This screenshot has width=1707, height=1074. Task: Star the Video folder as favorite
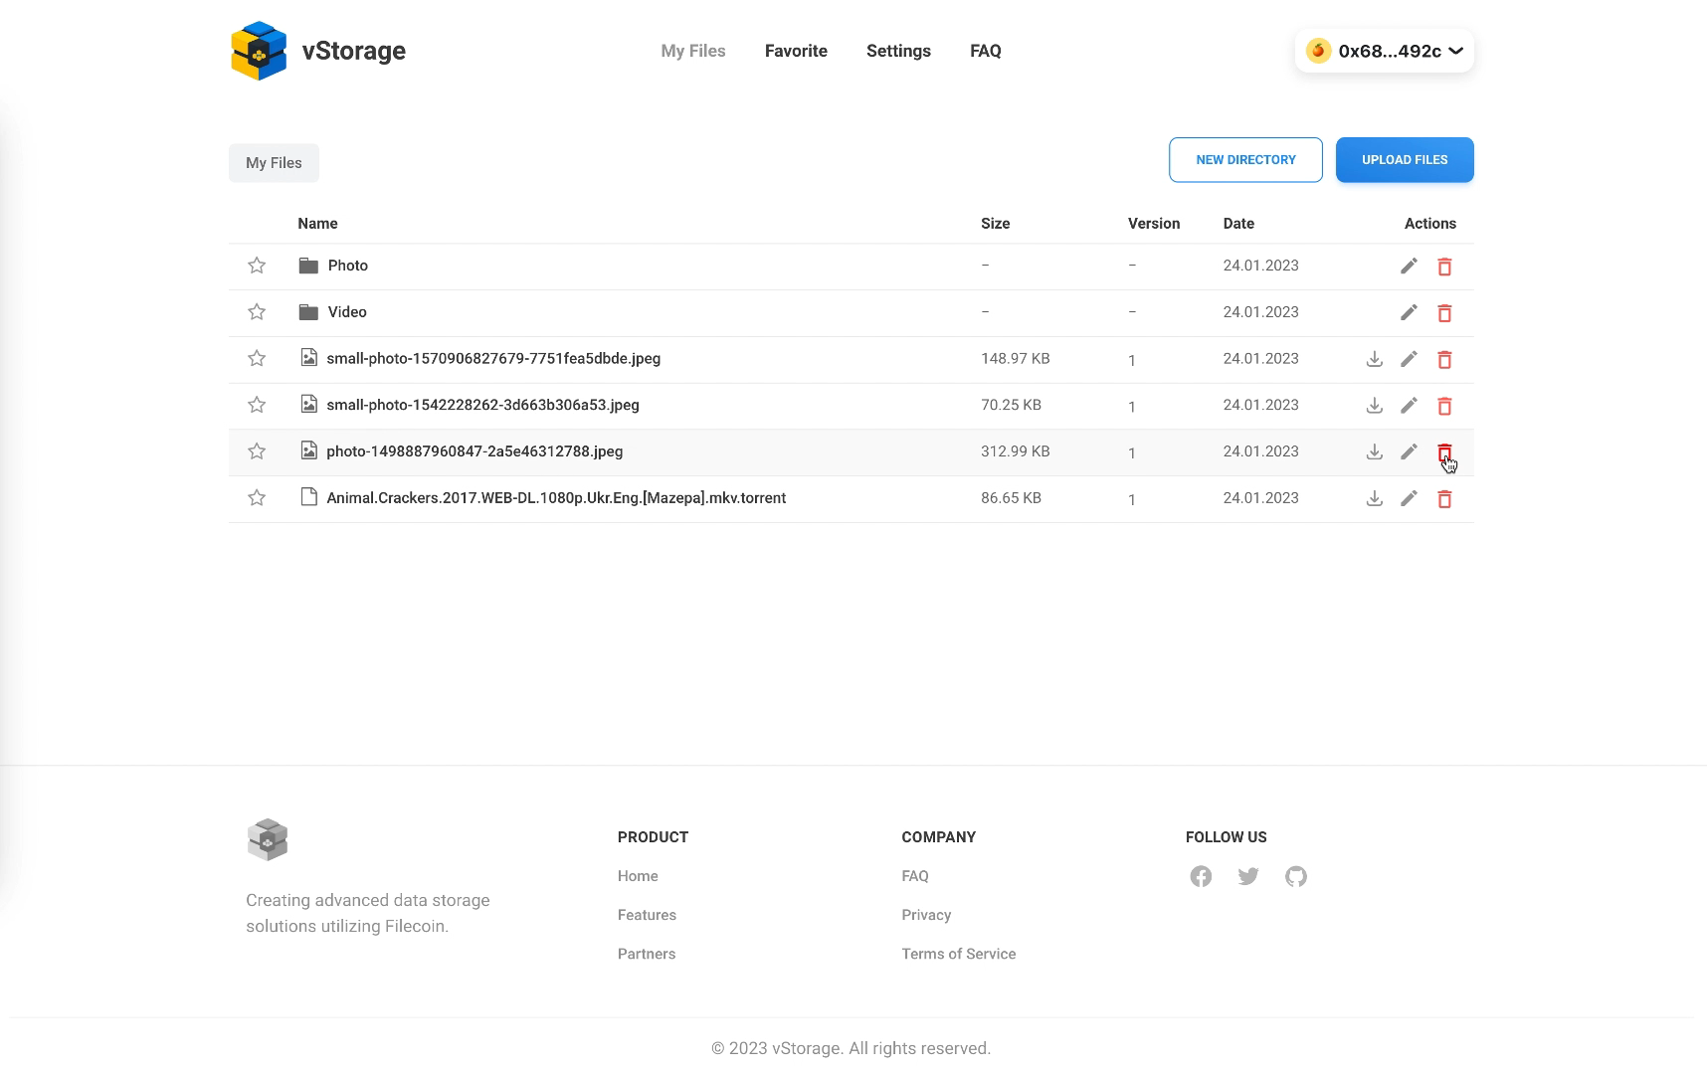pyautogui.click(x=257, y=312)
